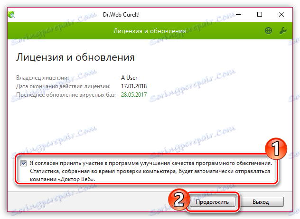Screen dimensions: 300x219
Task: Click the large Лицензия и обновления heading
Action: [75, 57]
